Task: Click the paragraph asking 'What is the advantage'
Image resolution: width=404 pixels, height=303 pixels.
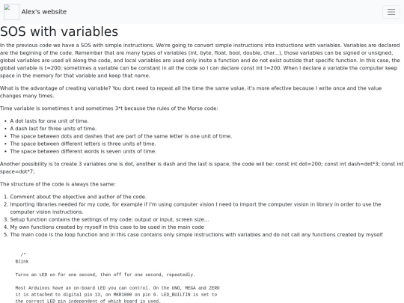Action: click(x=191, y=92)
